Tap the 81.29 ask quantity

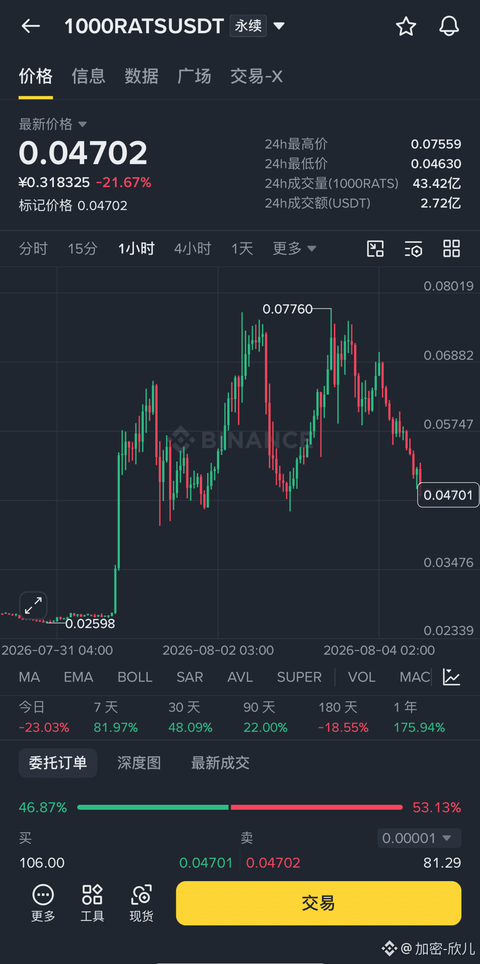point(442,863)
